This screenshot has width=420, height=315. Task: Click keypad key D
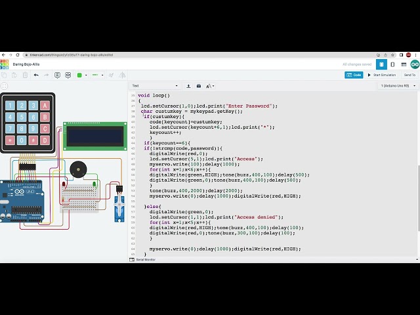tap(45, 140)
